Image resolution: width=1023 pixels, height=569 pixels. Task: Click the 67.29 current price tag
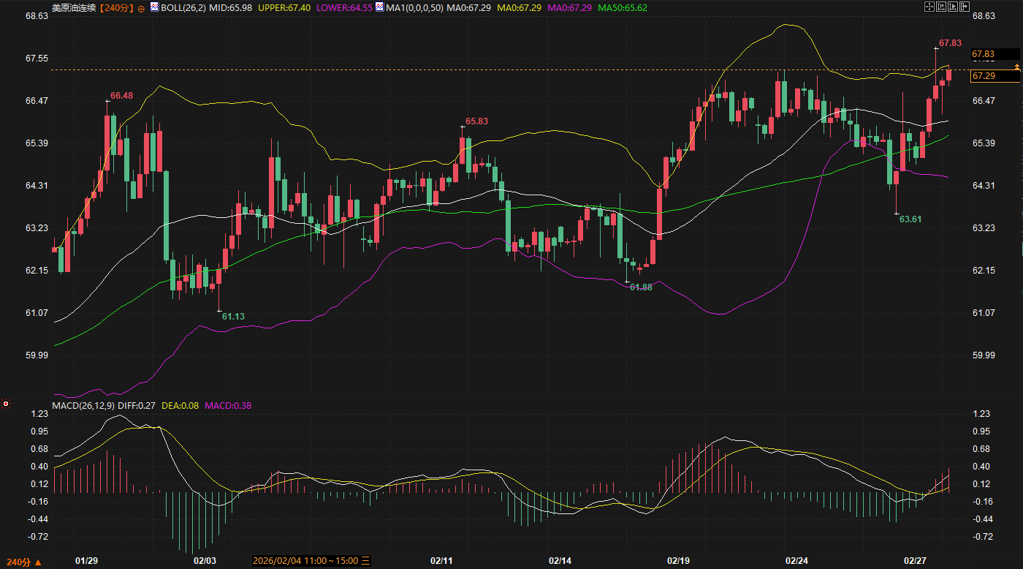[x=984, y=76]
